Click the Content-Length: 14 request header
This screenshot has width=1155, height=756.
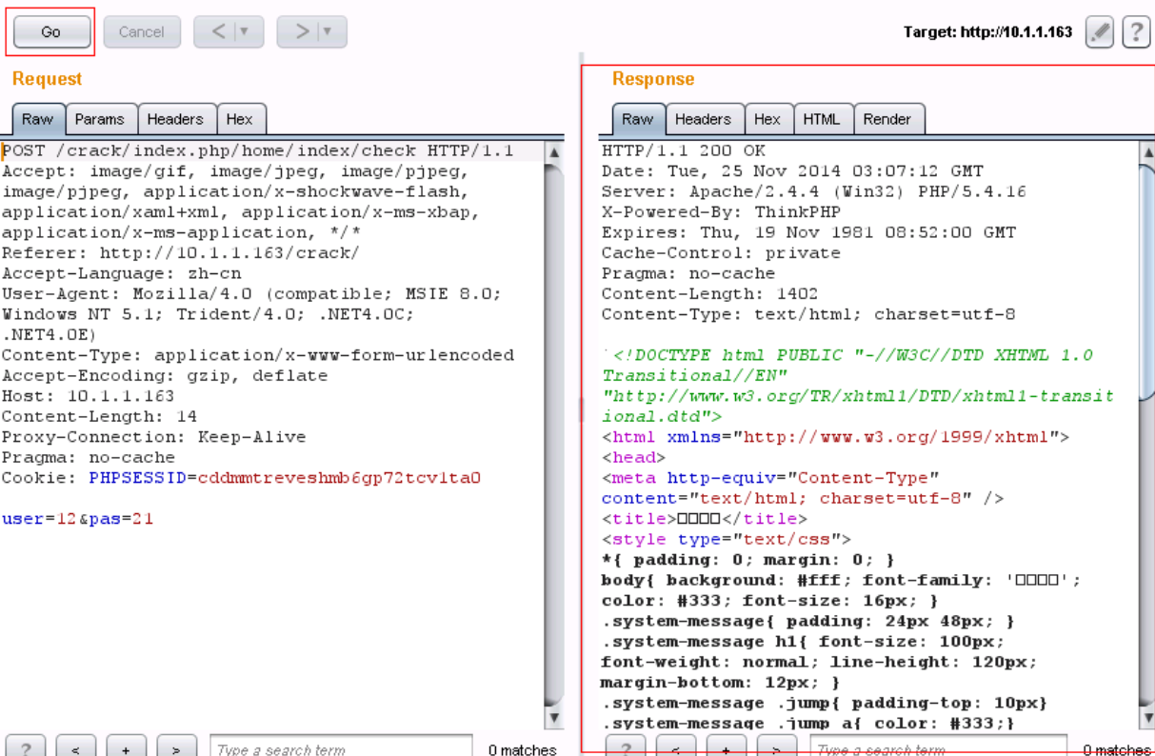tap(99, 416)
